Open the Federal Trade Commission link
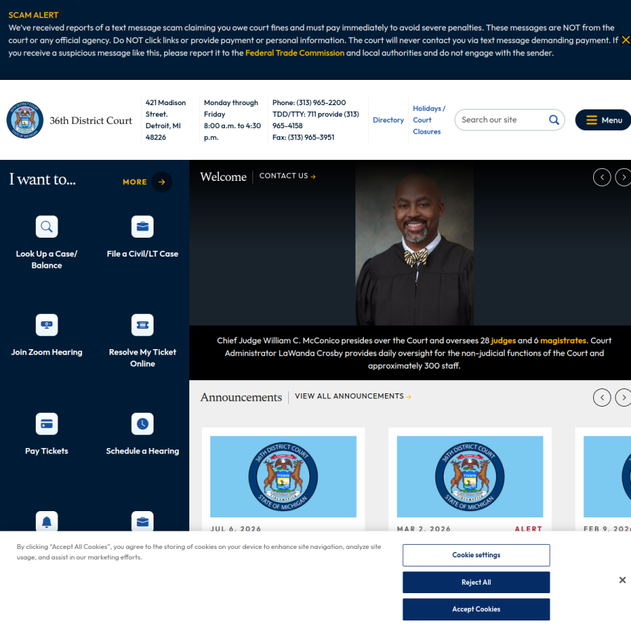The height and width of the screenshot is (631, 631). pyautogui.click(x=294, y=53)
